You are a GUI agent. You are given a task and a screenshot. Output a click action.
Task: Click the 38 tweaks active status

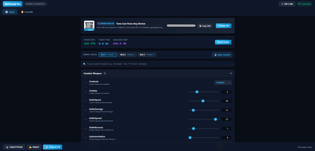pyautogui.click(x=305, y=147)
